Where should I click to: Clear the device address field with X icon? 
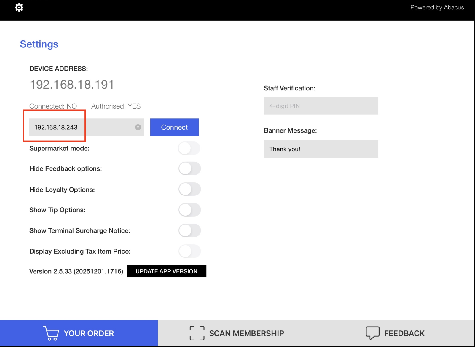[138, 127]
